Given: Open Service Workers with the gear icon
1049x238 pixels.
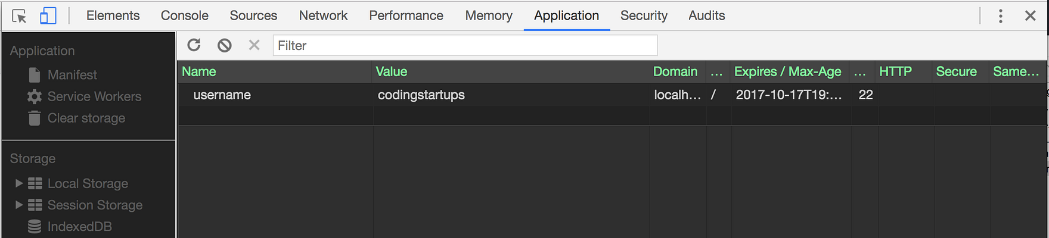Looking at the screenshot, I should 35,96.
